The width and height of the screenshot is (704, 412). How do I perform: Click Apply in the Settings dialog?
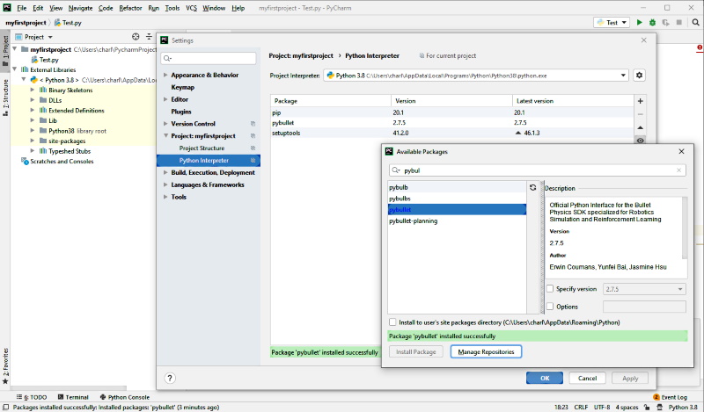[630, 378]
